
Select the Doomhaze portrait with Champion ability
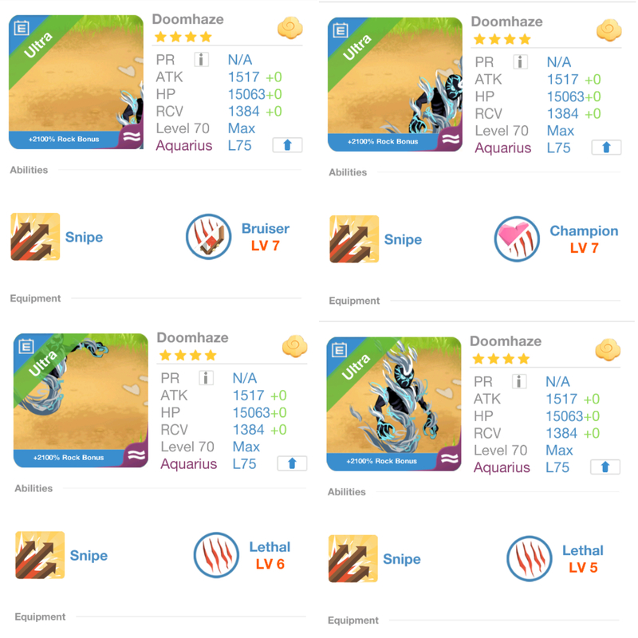pos(395,85)
